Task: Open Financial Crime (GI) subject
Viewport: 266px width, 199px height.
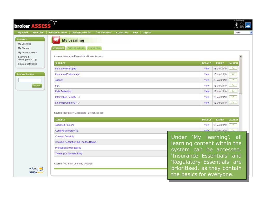Action: (x=66, y=103)
